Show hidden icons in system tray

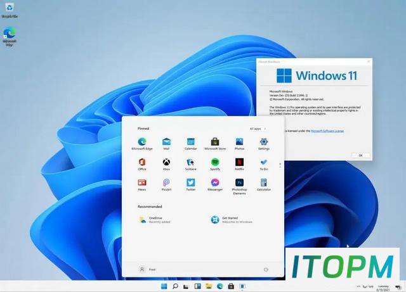coord(358,287)
